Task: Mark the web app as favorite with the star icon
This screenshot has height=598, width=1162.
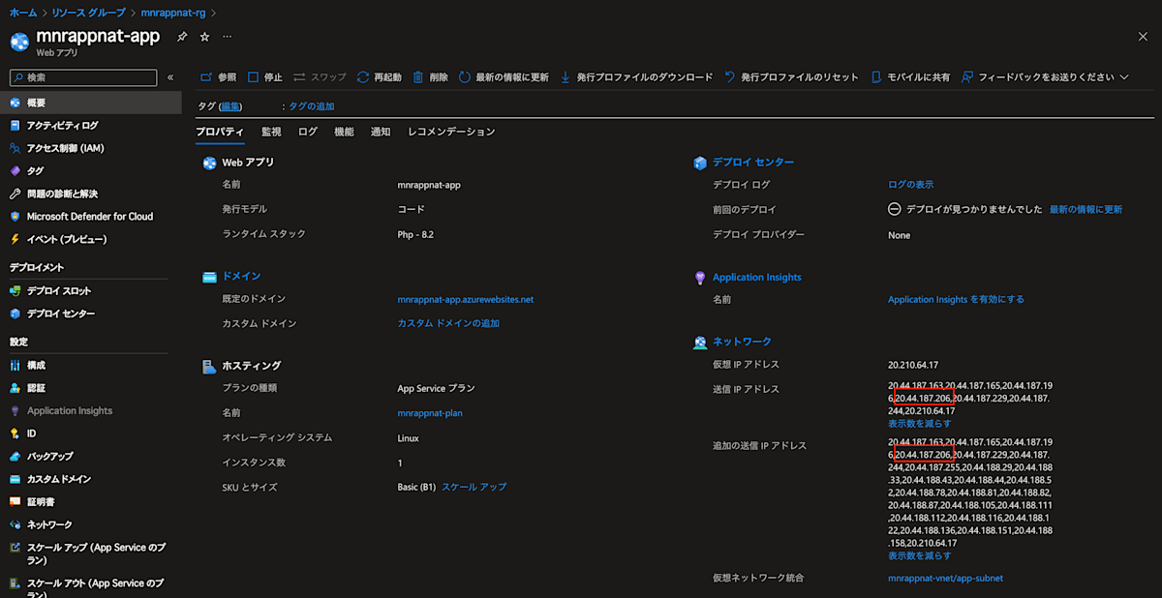Action: (x=204, y=36)
